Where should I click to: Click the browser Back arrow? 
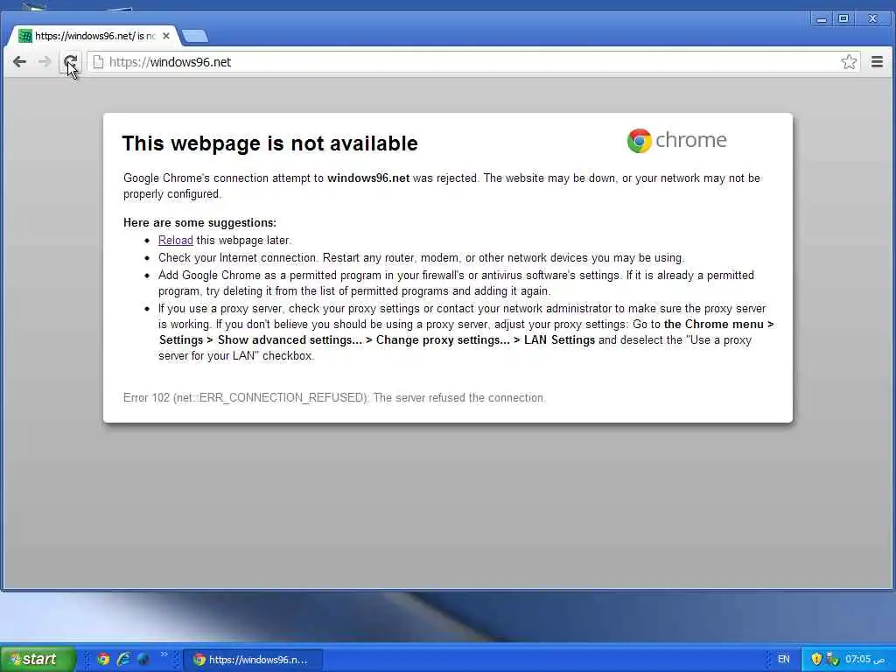(19, 62)
